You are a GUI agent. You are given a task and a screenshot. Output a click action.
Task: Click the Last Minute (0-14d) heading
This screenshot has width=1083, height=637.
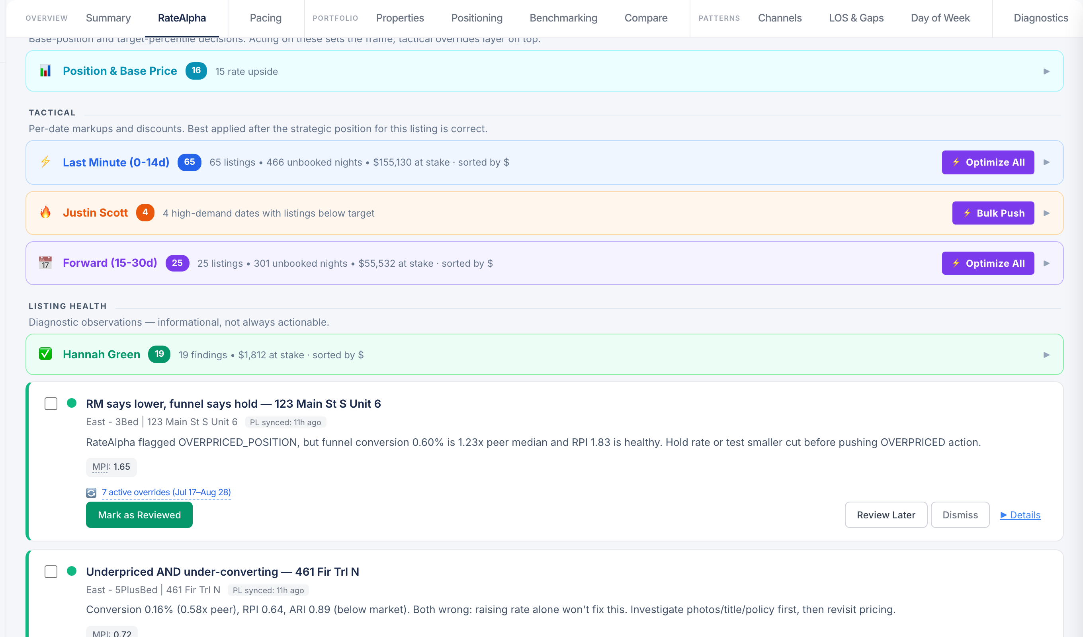(x=116, y=162)
